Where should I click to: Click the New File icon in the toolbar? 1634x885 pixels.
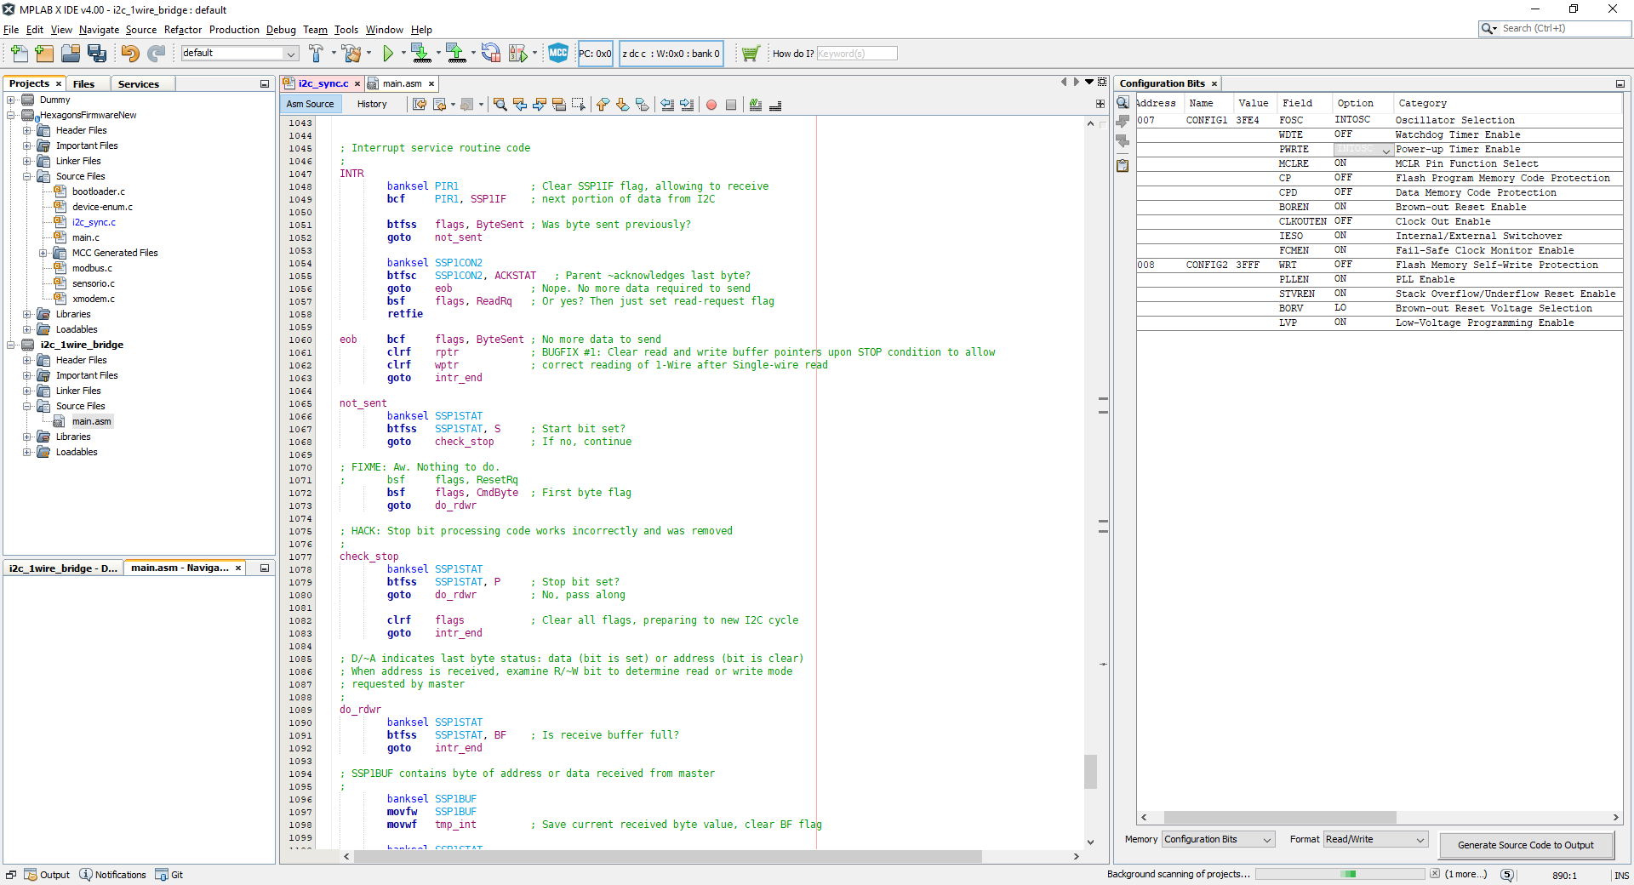click(19, 54)
